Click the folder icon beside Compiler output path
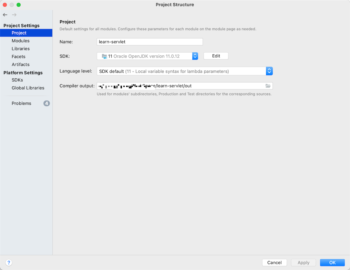This screenshot has width=350, height=270. click(268, 86)
